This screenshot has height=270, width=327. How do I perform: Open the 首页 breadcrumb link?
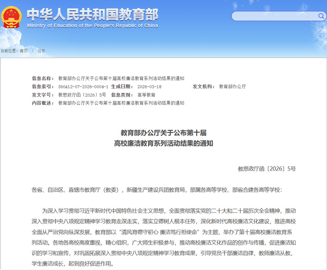[24, 51]
